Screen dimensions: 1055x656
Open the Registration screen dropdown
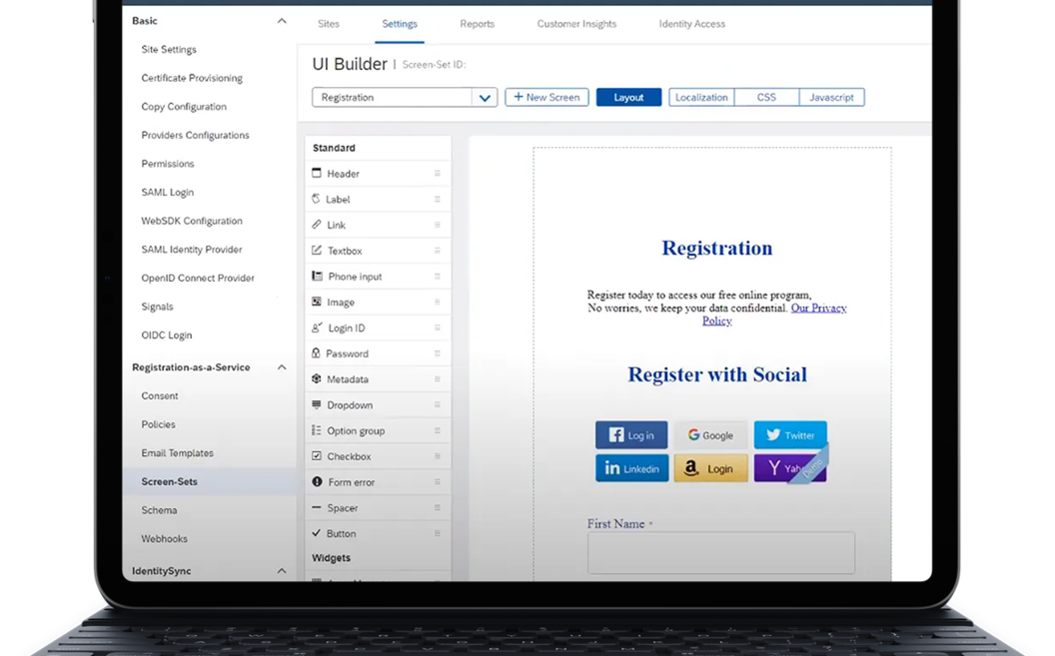coord(485,98)
